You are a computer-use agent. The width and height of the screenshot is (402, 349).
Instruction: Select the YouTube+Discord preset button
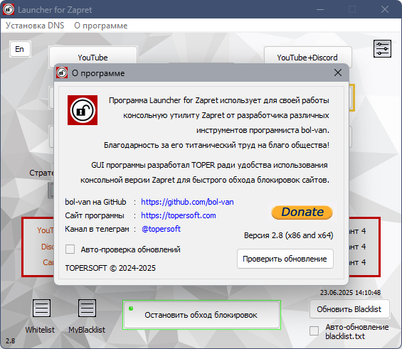(307, 58)
